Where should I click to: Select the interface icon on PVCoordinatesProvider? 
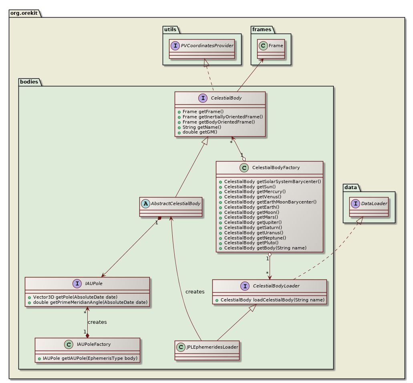pos(175,46)
